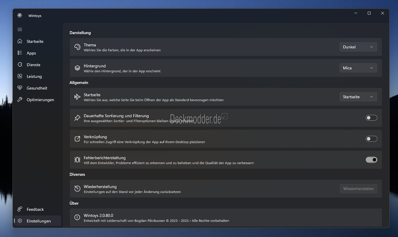Click the Darstellung section heading
Viewport: 398px width, 237px height.
click(80, 33)
